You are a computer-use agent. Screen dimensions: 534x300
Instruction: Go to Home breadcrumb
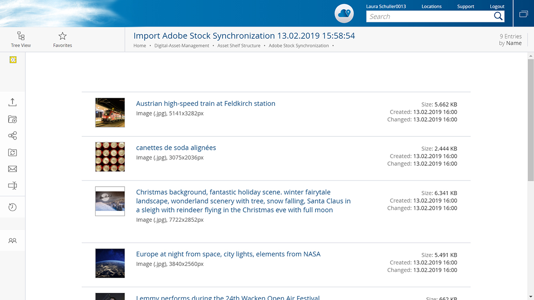coord(140,46)
